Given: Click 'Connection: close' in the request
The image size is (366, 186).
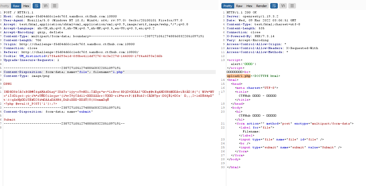Looking at the screenshot, I should (20, 48).
